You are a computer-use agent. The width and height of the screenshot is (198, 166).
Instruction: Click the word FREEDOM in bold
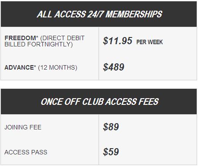pos(20,38)
